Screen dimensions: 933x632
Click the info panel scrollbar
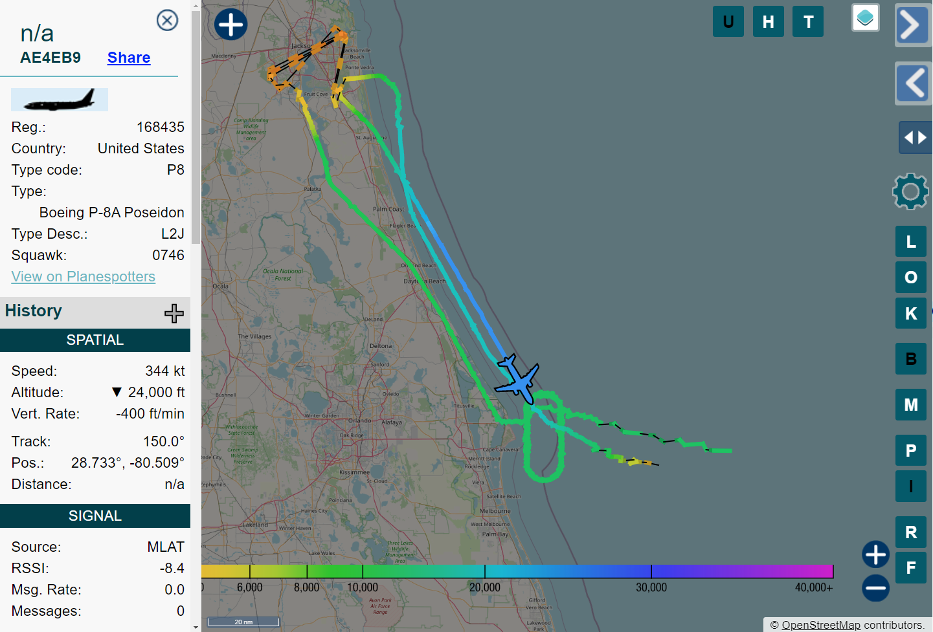(x=196, y=126)
